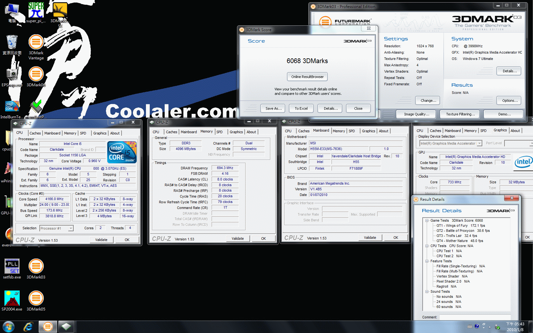Click Validate in the Mainboard CPU-Z window
Viewport: 533px width, 333px height.
click(x=370, y=238)
